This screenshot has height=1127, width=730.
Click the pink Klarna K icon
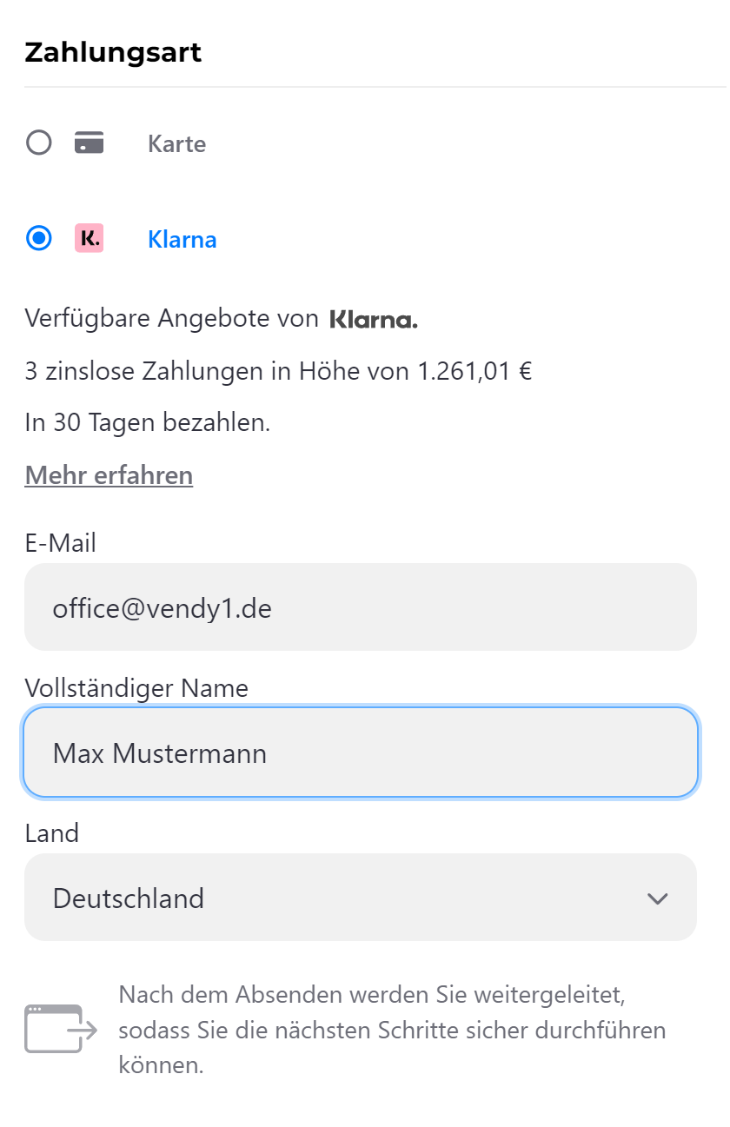tap(89, 237)
